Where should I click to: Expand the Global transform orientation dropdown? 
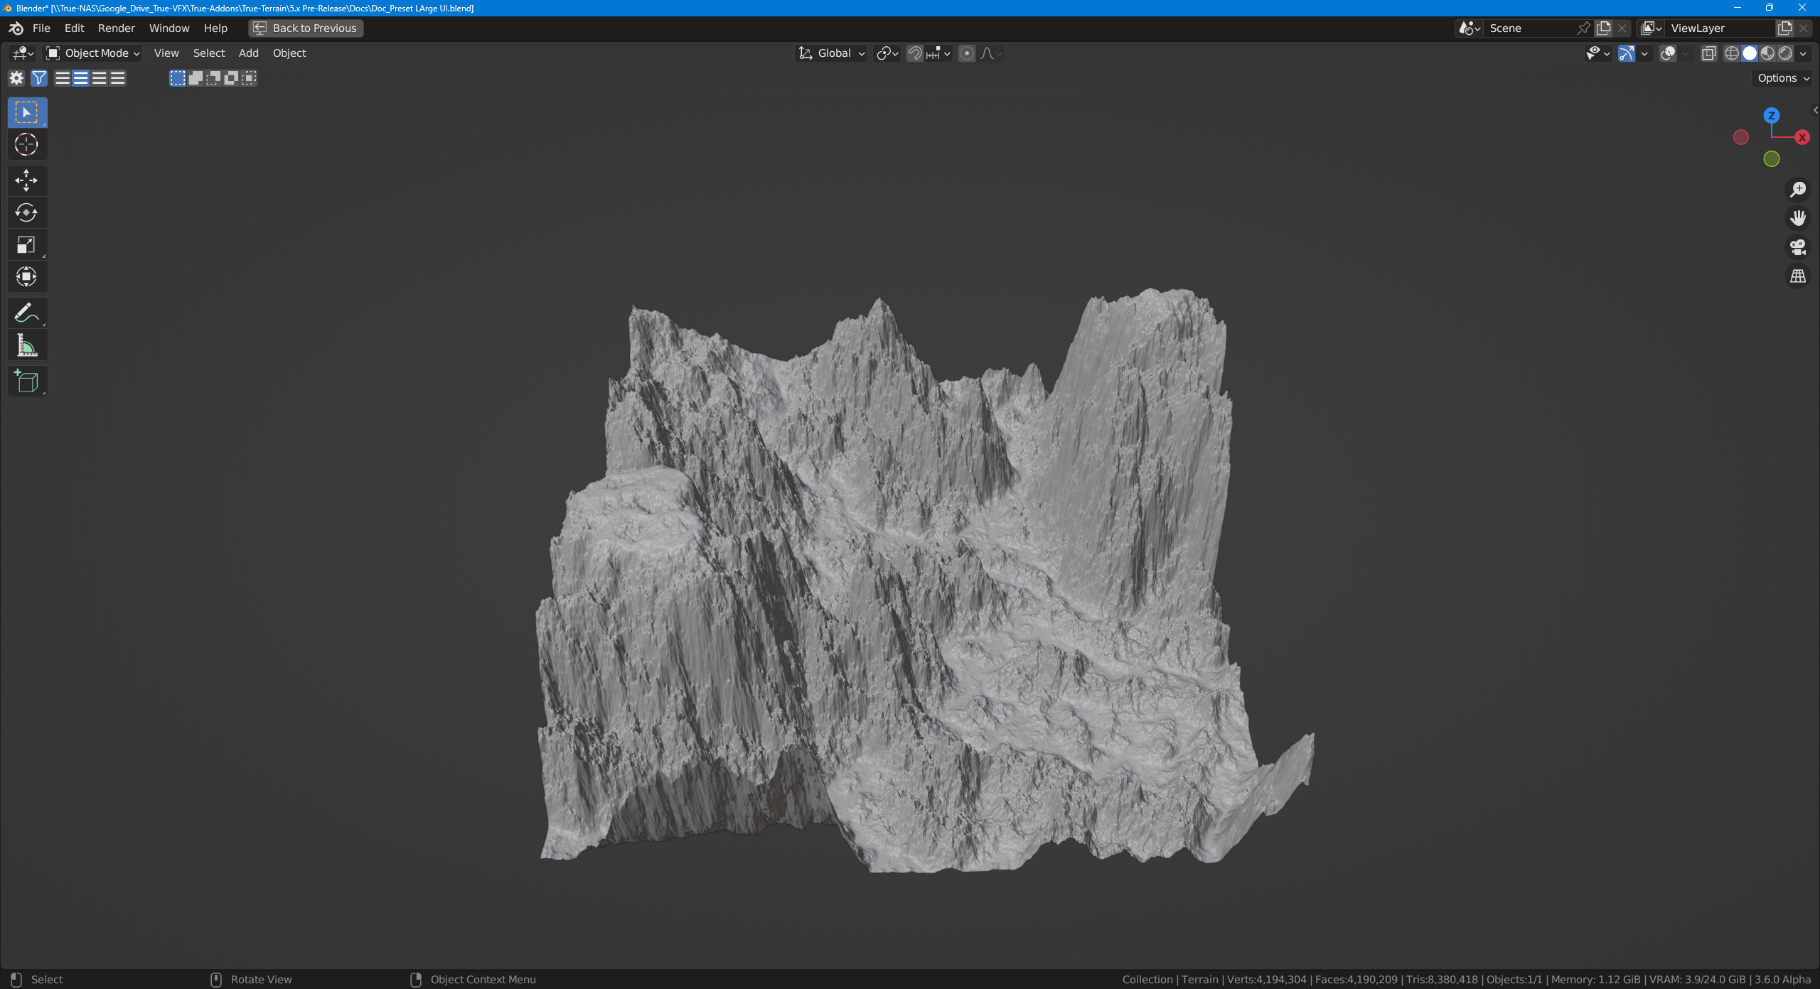(x=831, y=53)
